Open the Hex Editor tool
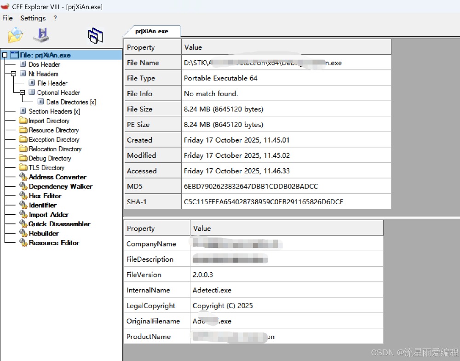The image size is (460, 361). (x=45, y=196)
